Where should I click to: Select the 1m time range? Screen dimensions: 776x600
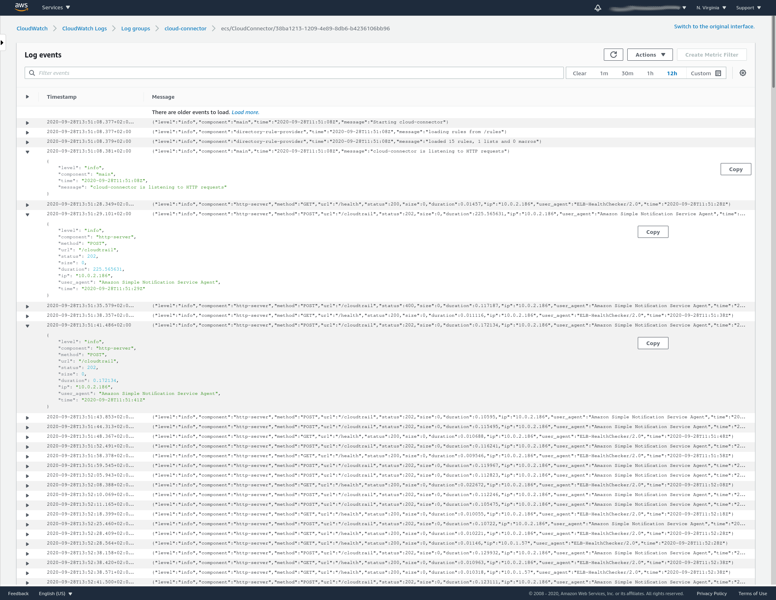point(604,73)
